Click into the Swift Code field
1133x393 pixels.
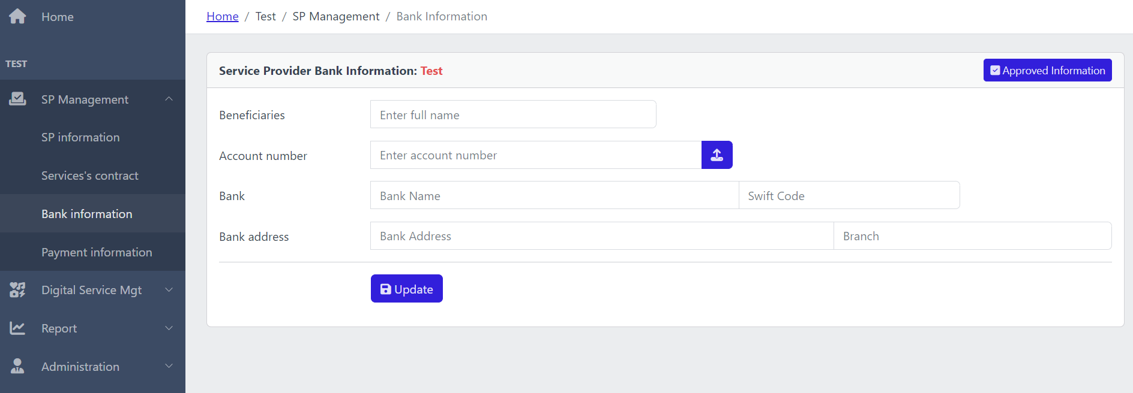click(x=849, y=195)
